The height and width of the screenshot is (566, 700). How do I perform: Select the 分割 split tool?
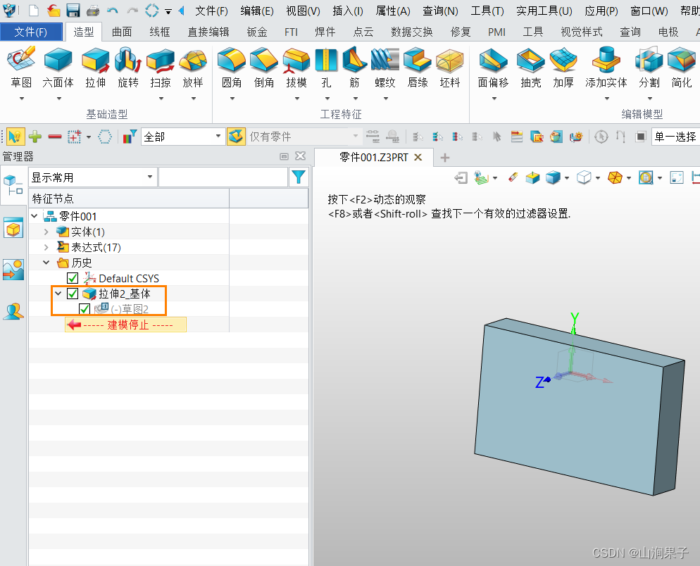(649, 67)
